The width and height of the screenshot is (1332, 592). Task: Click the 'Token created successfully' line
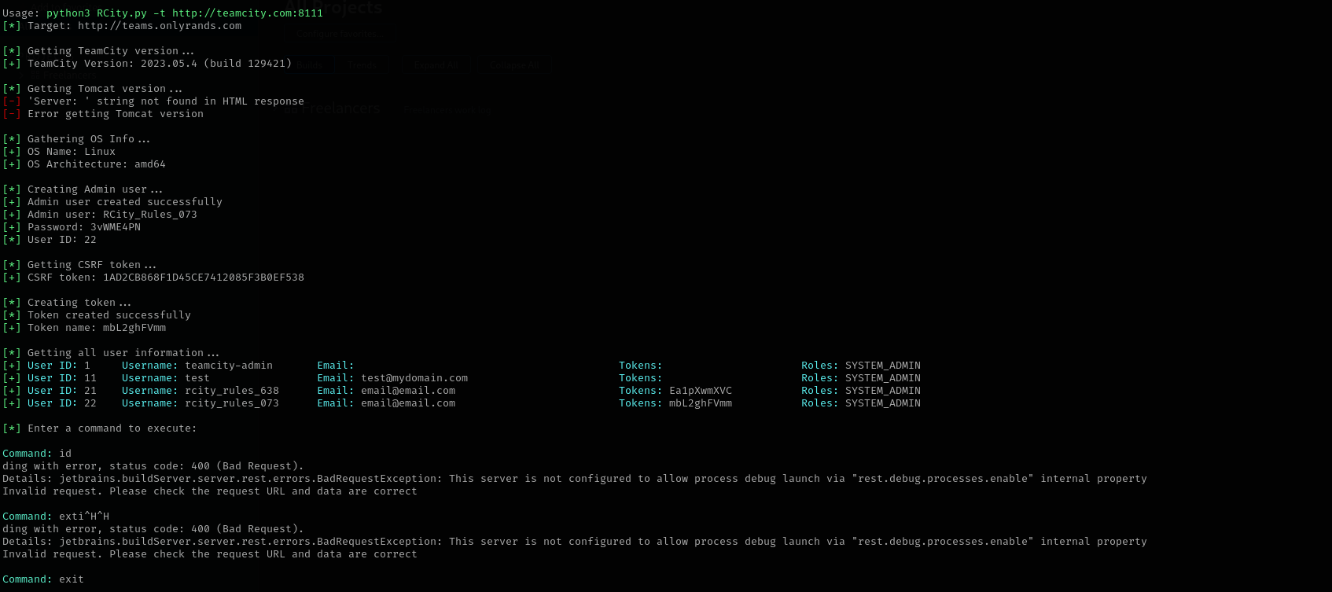(97, 315)
